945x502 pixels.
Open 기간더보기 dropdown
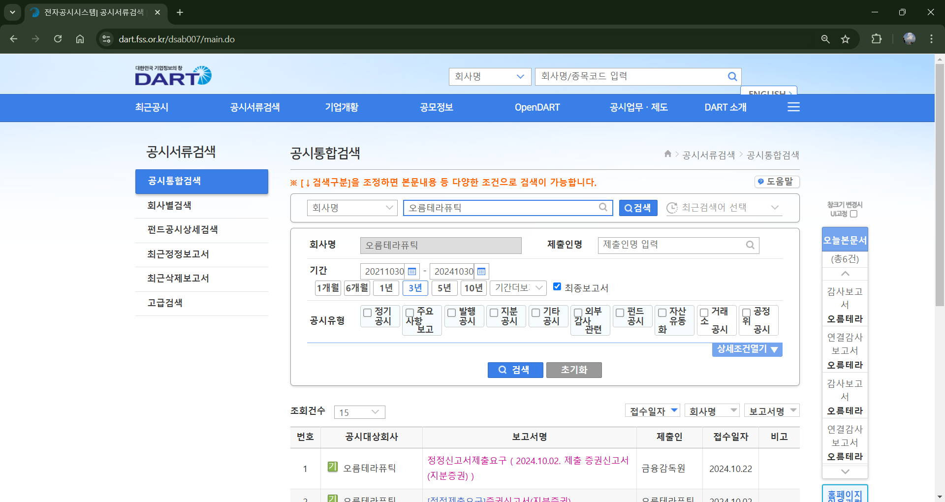(x=518, y=287)
